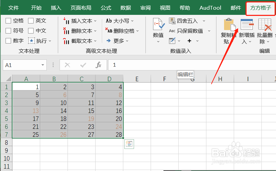Click the cell containing 19
This screenshot has height=171, width=276.
(x=81, y=118)
